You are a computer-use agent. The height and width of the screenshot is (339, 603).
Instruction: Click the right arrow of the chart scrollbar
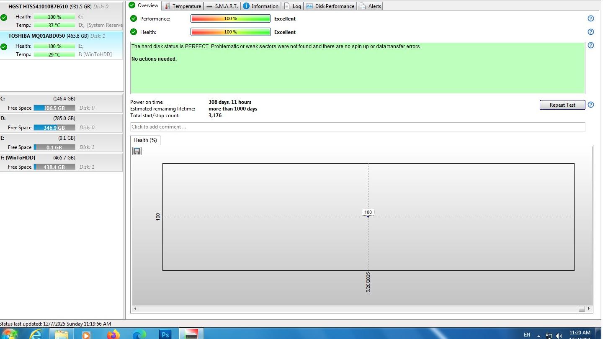tap(589, 308)
